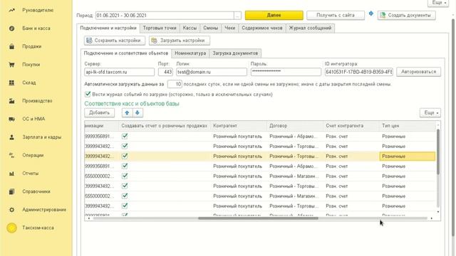Open the Руководителю section icon

tap(11, 10)
